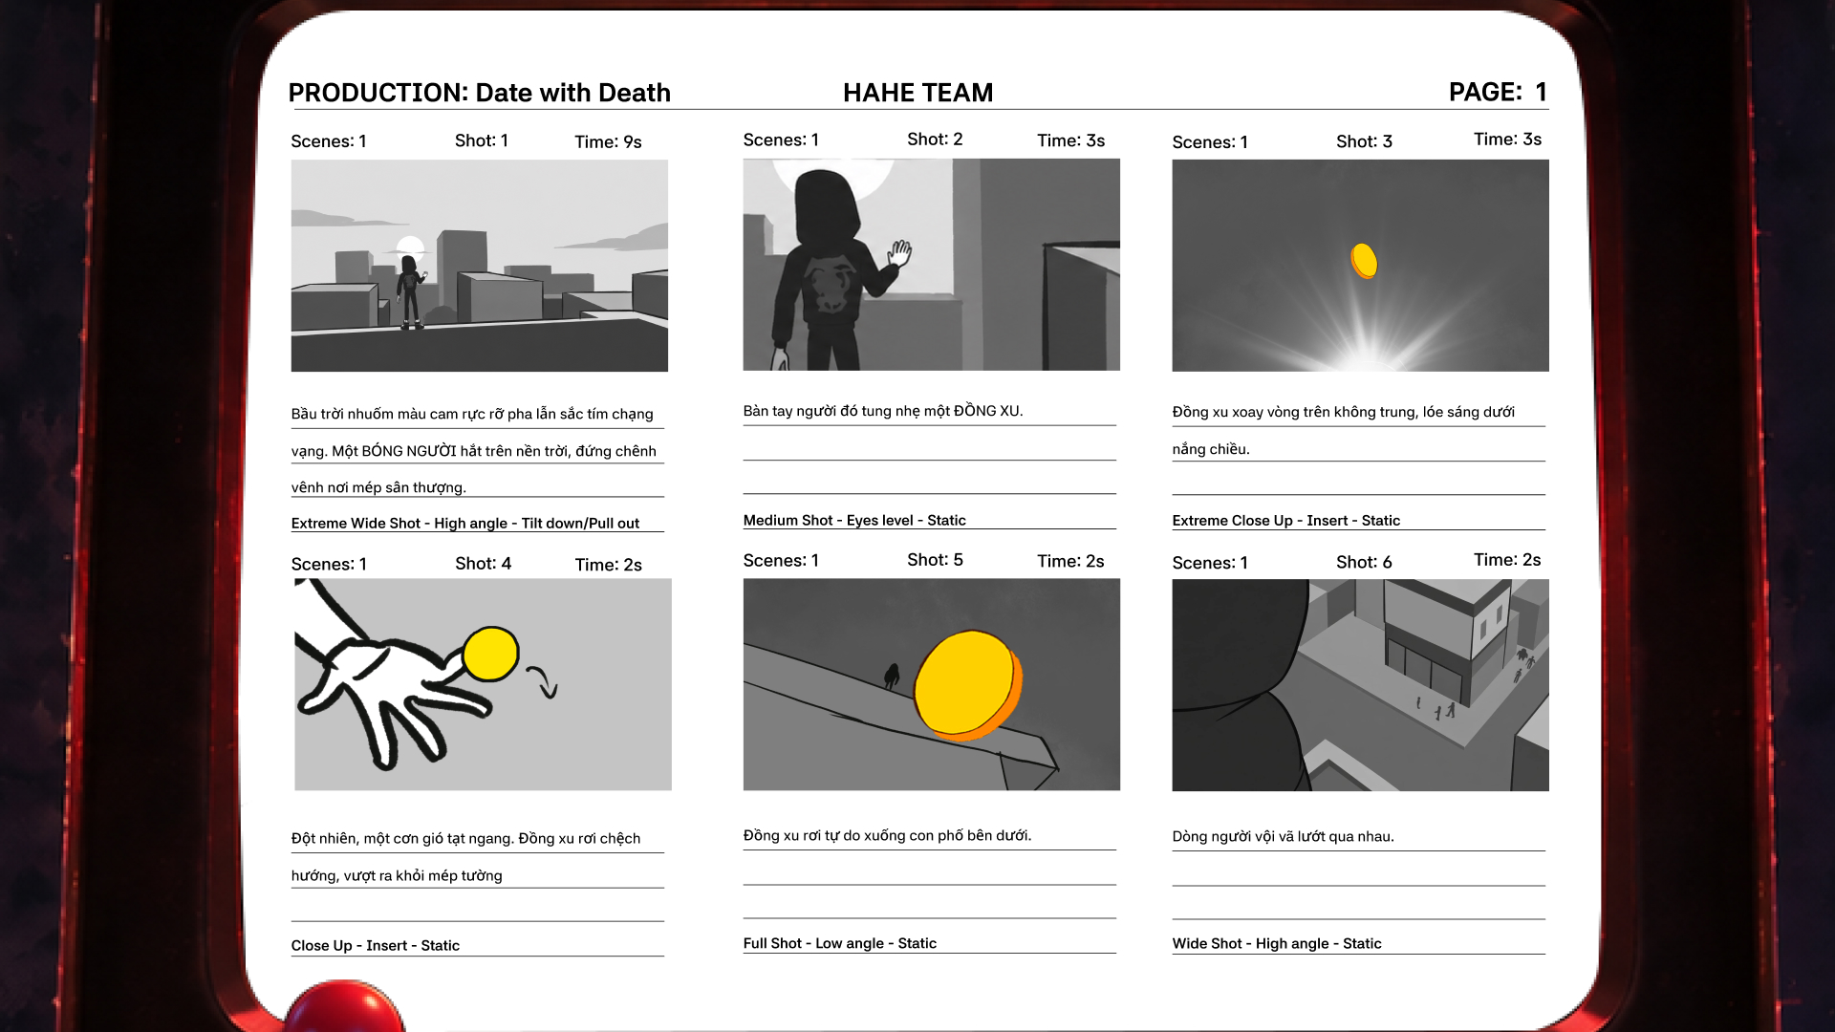
Task: Click the line containing "Một BÓNG NGƯỜI hắt"
Action: tap(474, 451)
